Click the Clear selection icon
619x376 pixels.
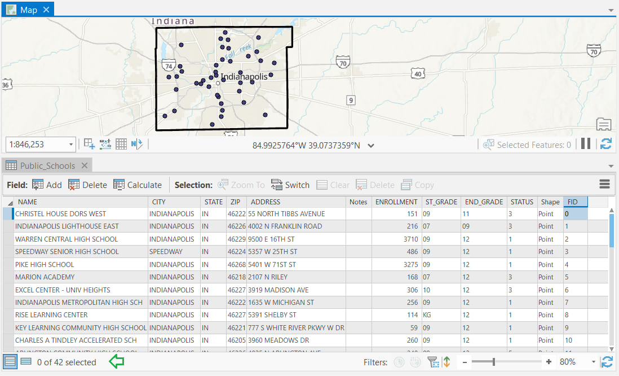[322, 185]
